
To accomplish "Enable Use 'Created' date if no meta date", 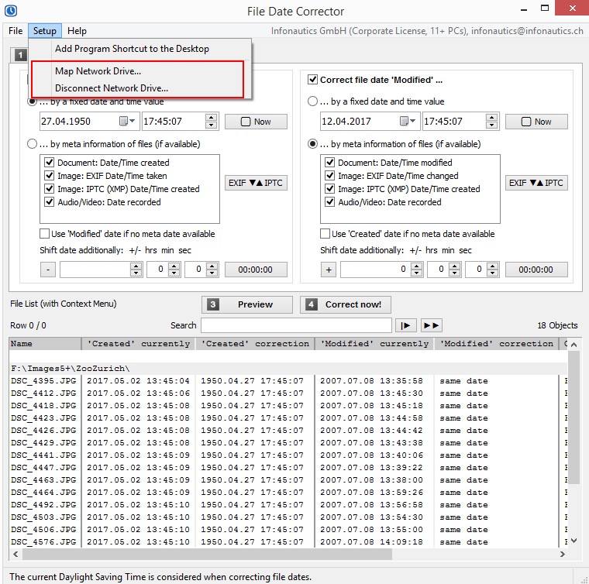I will coord(325,234).
